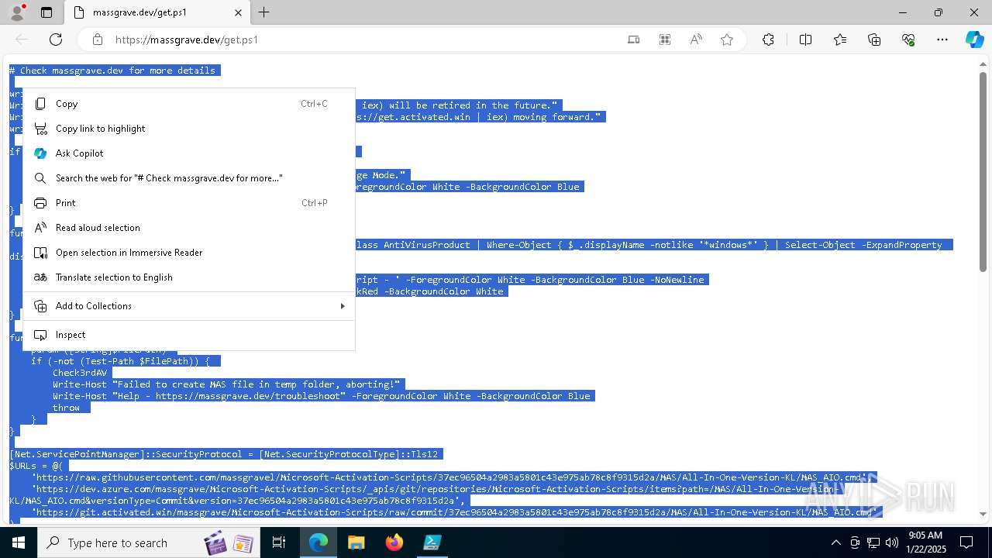Image resolution: width=992 pixels, height=558 pixels.
Task: Select Inspect in the context menu
Action: point(189,335)
